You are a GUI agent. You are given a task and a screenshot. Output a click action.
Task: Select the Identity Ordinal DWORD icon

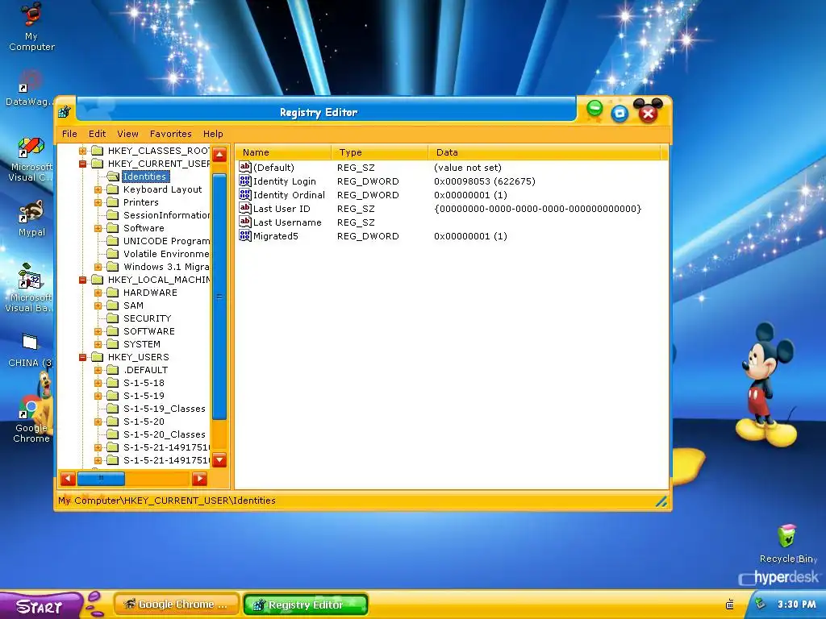245,195
